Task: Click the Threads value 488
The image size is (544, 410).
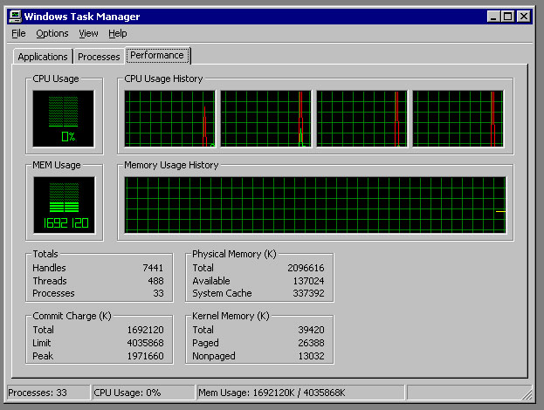Action: 155,281
